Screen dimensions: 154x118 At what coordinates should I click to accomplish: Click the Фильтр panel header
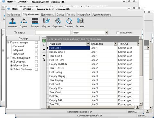click(23, 38)
